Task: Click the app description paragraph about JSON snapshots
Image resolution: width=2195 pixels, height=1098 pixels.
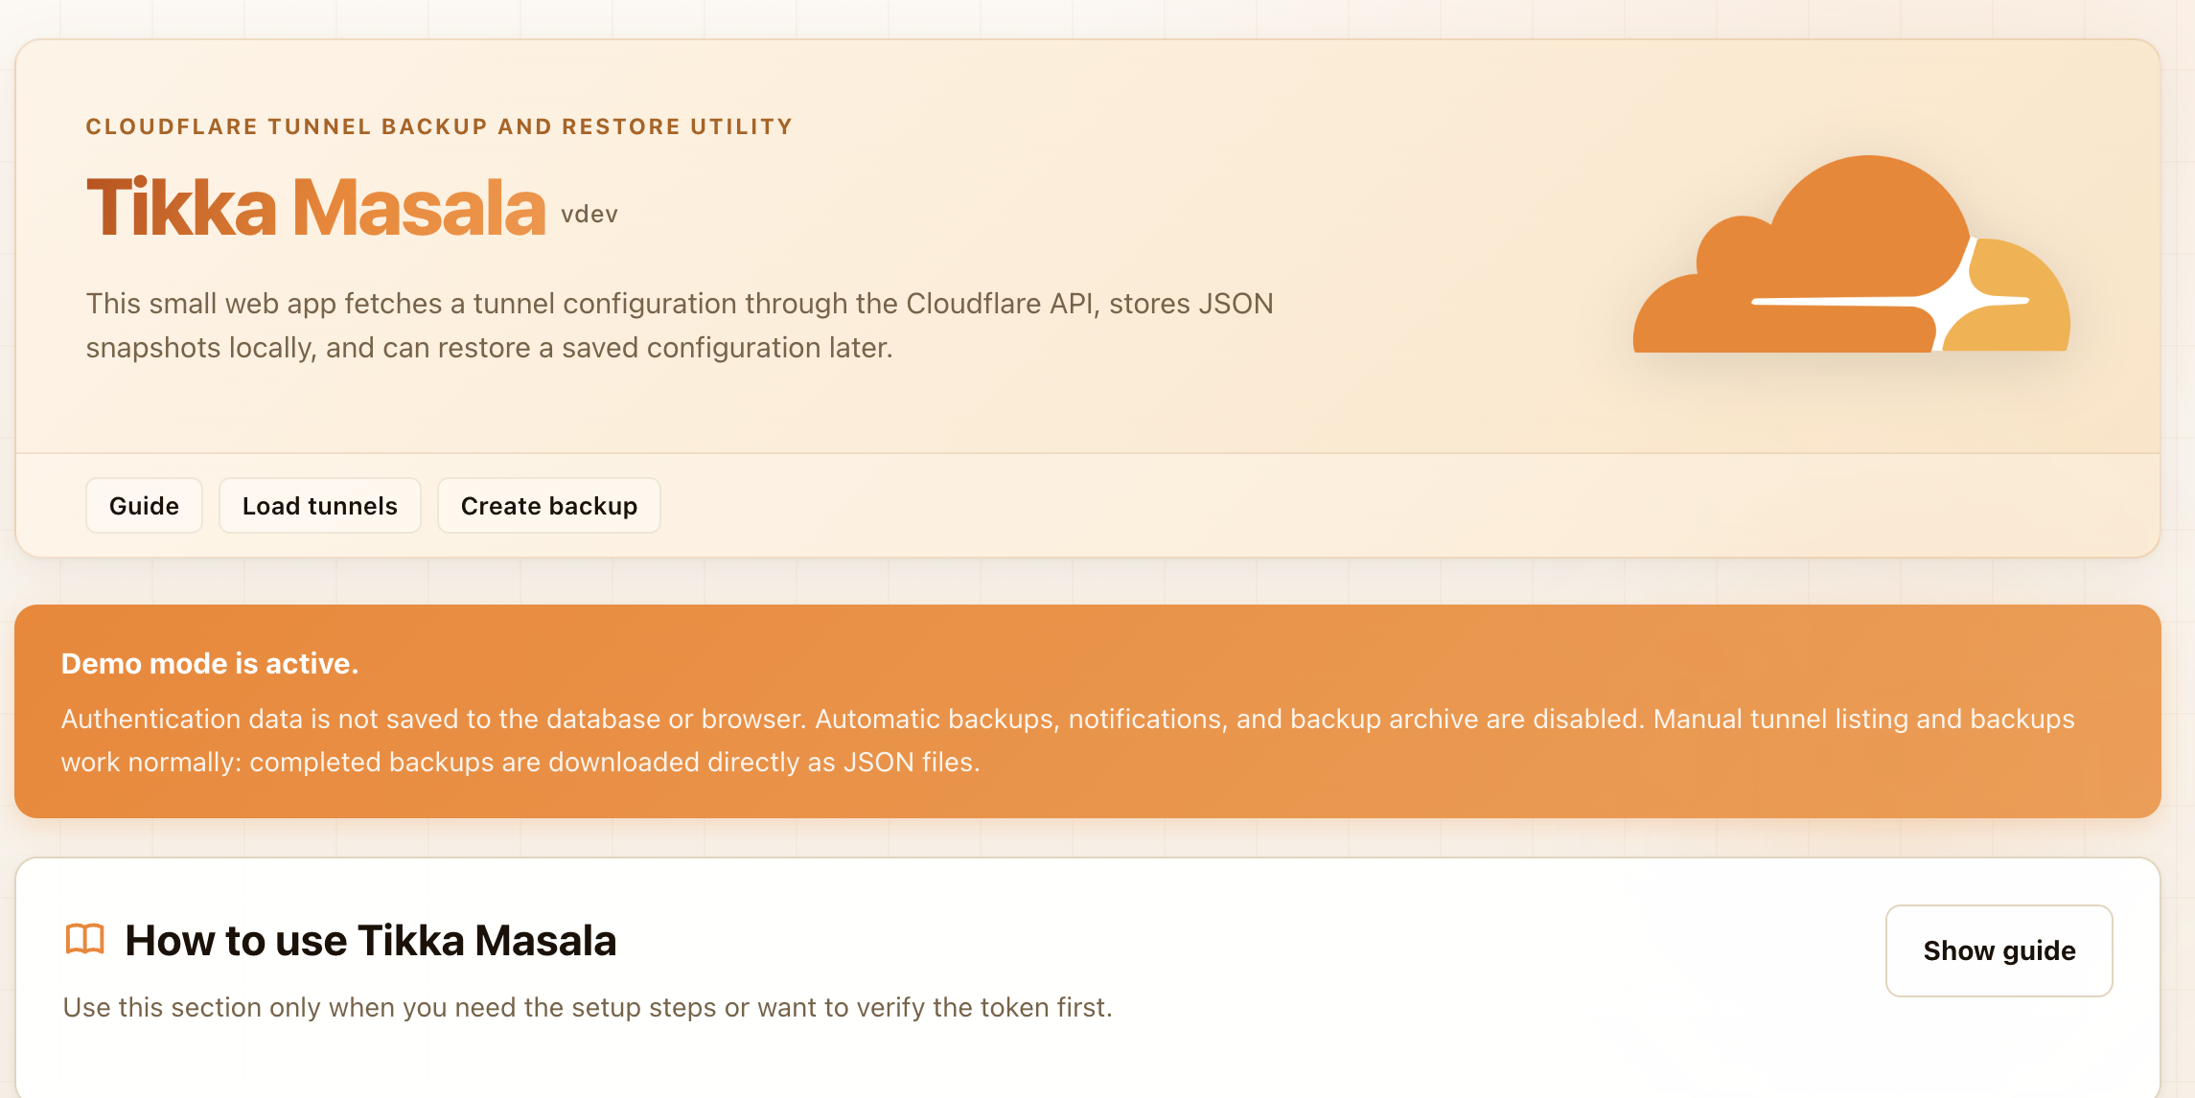Action: point(680,326)
